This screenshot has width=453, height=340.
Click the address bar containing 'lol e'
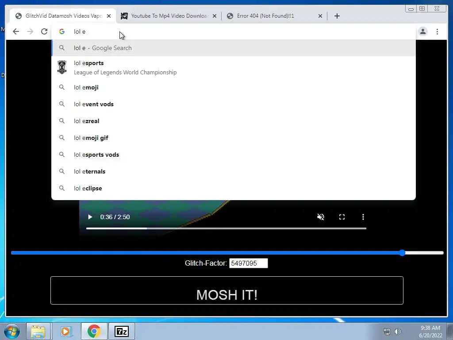coord(234,31)
